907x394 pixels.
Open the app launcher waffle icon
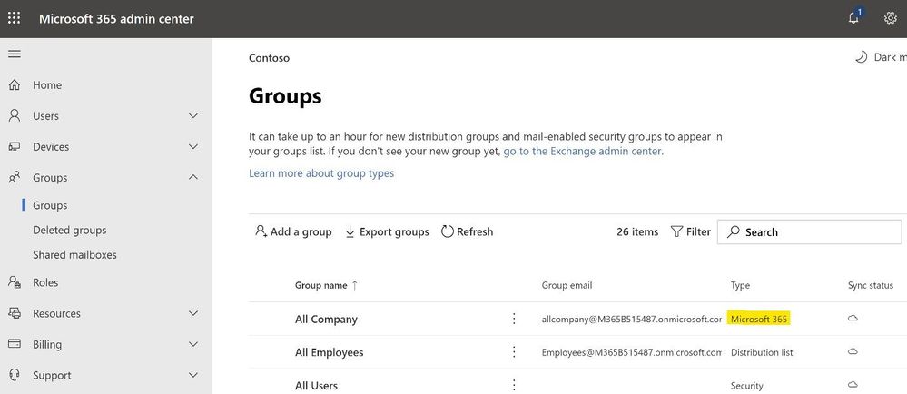click(x=14, y=18)
